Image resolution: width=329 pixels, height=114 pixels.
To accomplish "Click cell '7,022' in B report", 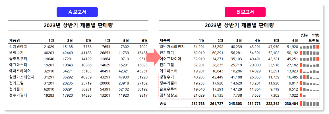I will point(293,95).
